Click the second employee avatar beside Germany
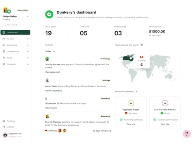The width and height of the screenshot is (194, 145). (64, 131)
